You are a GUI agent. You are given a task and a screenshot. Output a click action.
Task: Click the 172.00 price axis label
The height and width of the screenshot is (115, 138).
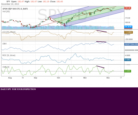128,18
